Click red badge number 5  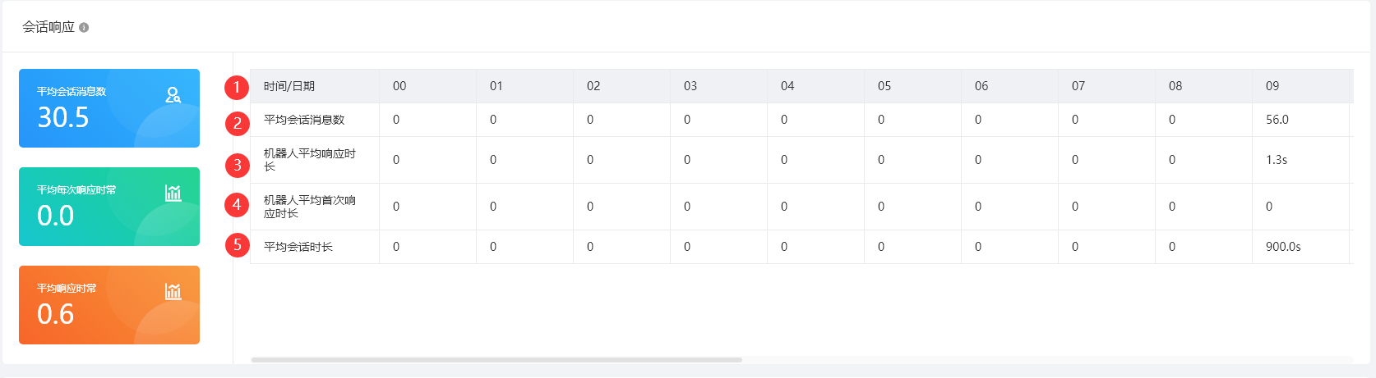[x=238, y=244]
